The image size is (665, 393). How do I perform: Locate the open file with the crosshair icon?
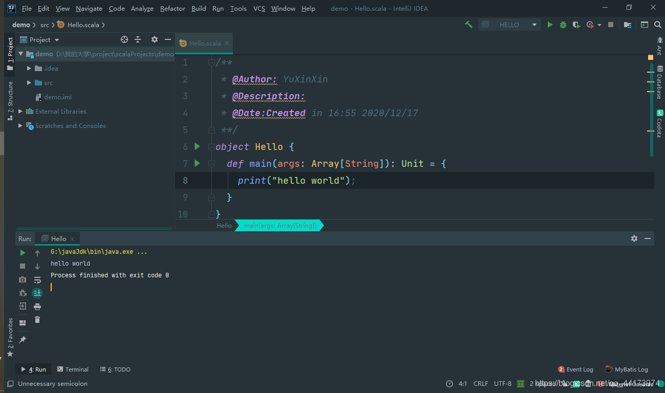pyautogui.click(x=124, y=39)
